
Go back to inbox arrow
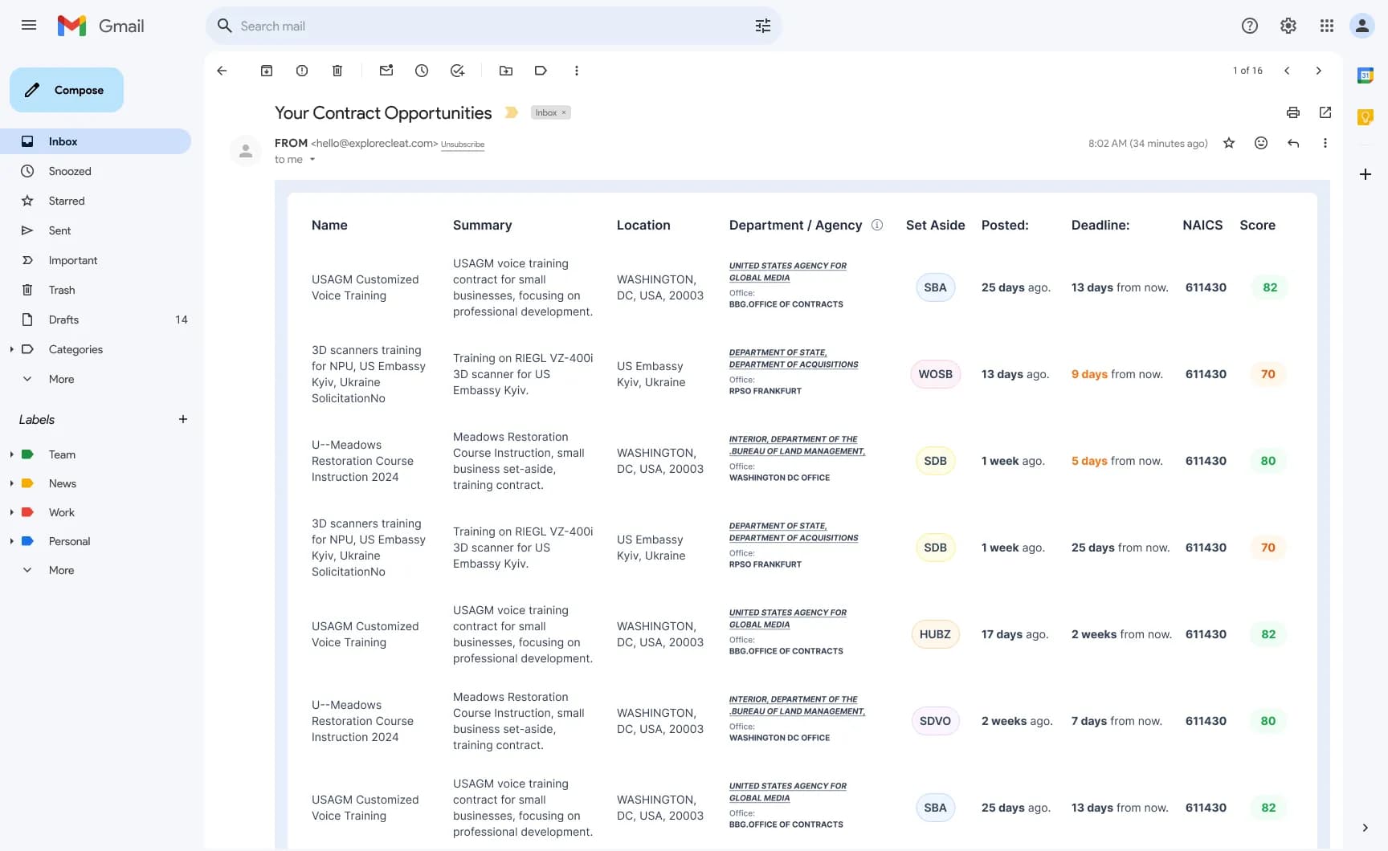pyautogui.click(x=222, y=71)
